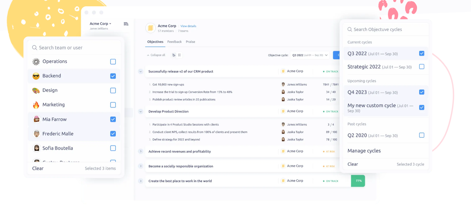Viewport: 471px width, 210px height.
Task: Check the Marketing team checkbox
Action: pos(113,105)
